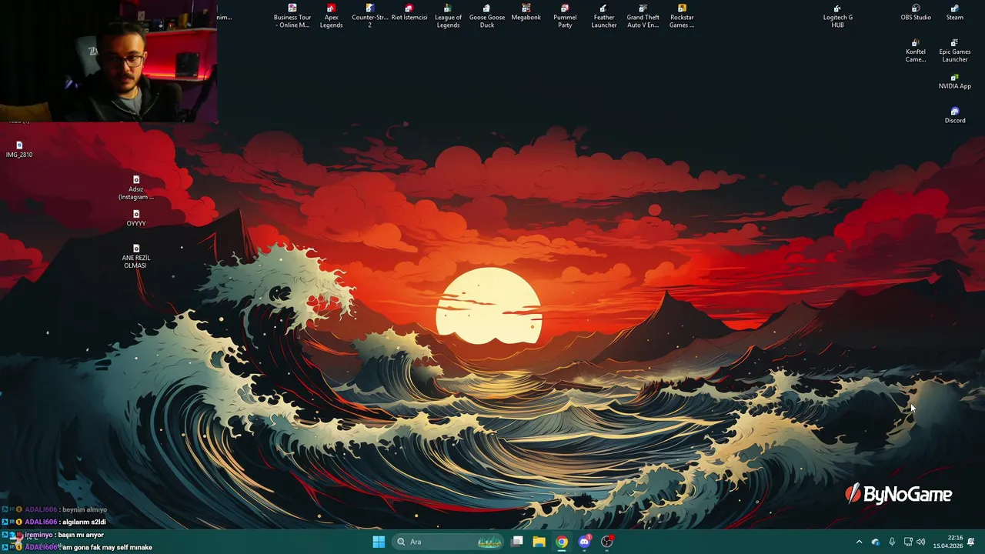Select the Adsız (Instagram) file icon
985x554 pixels.
(136, 188)
